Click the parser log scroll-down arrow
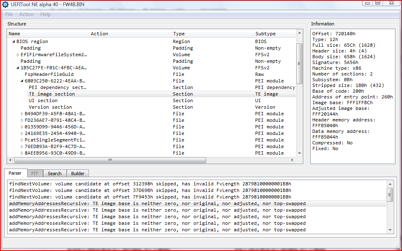402x251 pixels. (x=390, y=230)
